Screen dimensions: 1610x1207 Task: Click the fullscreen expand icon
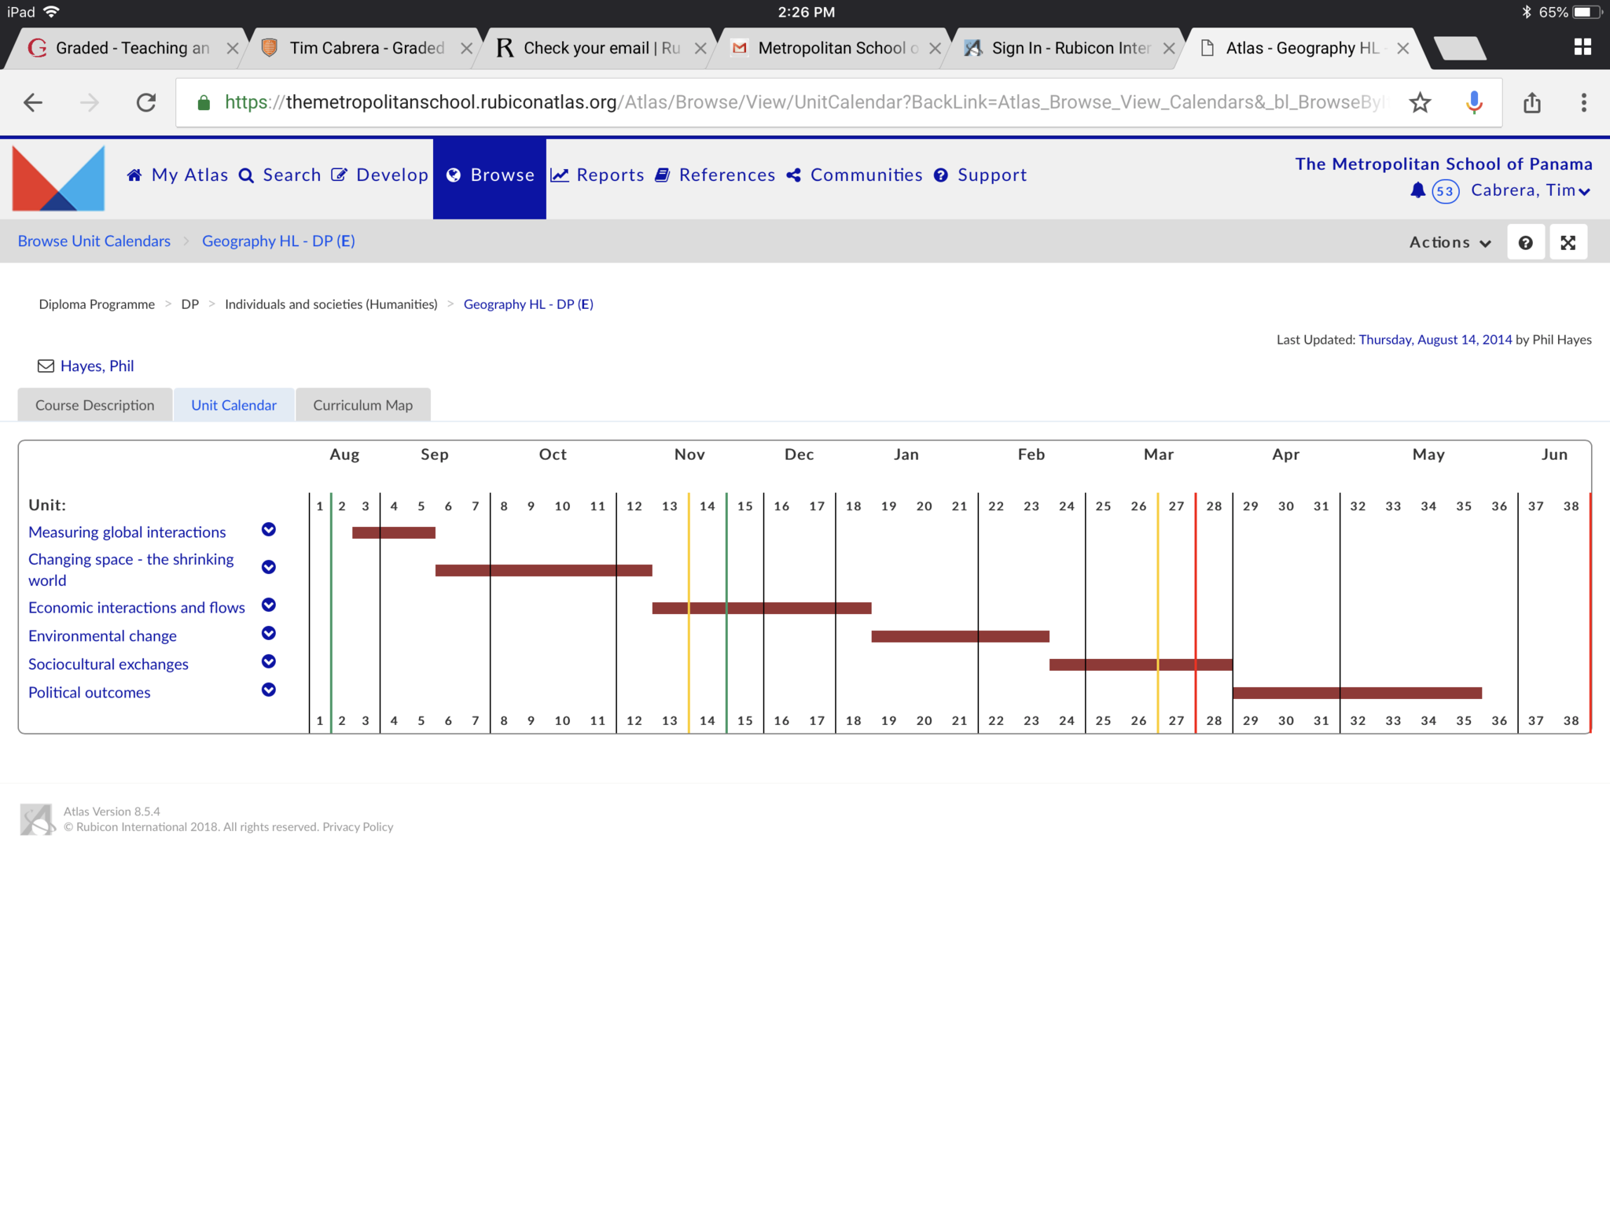1568,242
